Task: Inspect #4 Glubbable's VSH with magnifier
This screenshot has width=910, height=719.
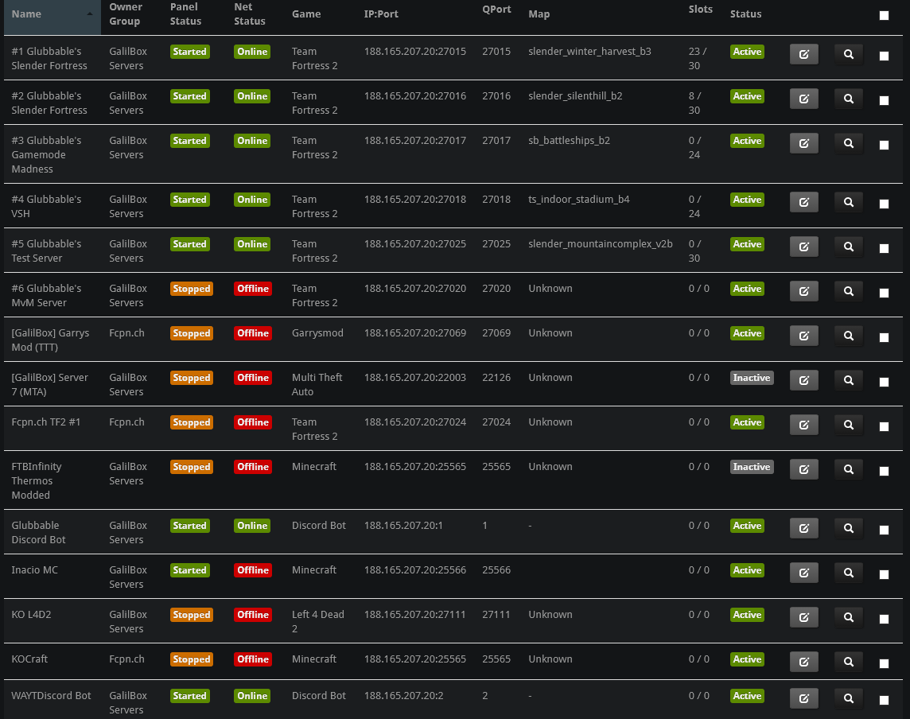Action: 849,202
